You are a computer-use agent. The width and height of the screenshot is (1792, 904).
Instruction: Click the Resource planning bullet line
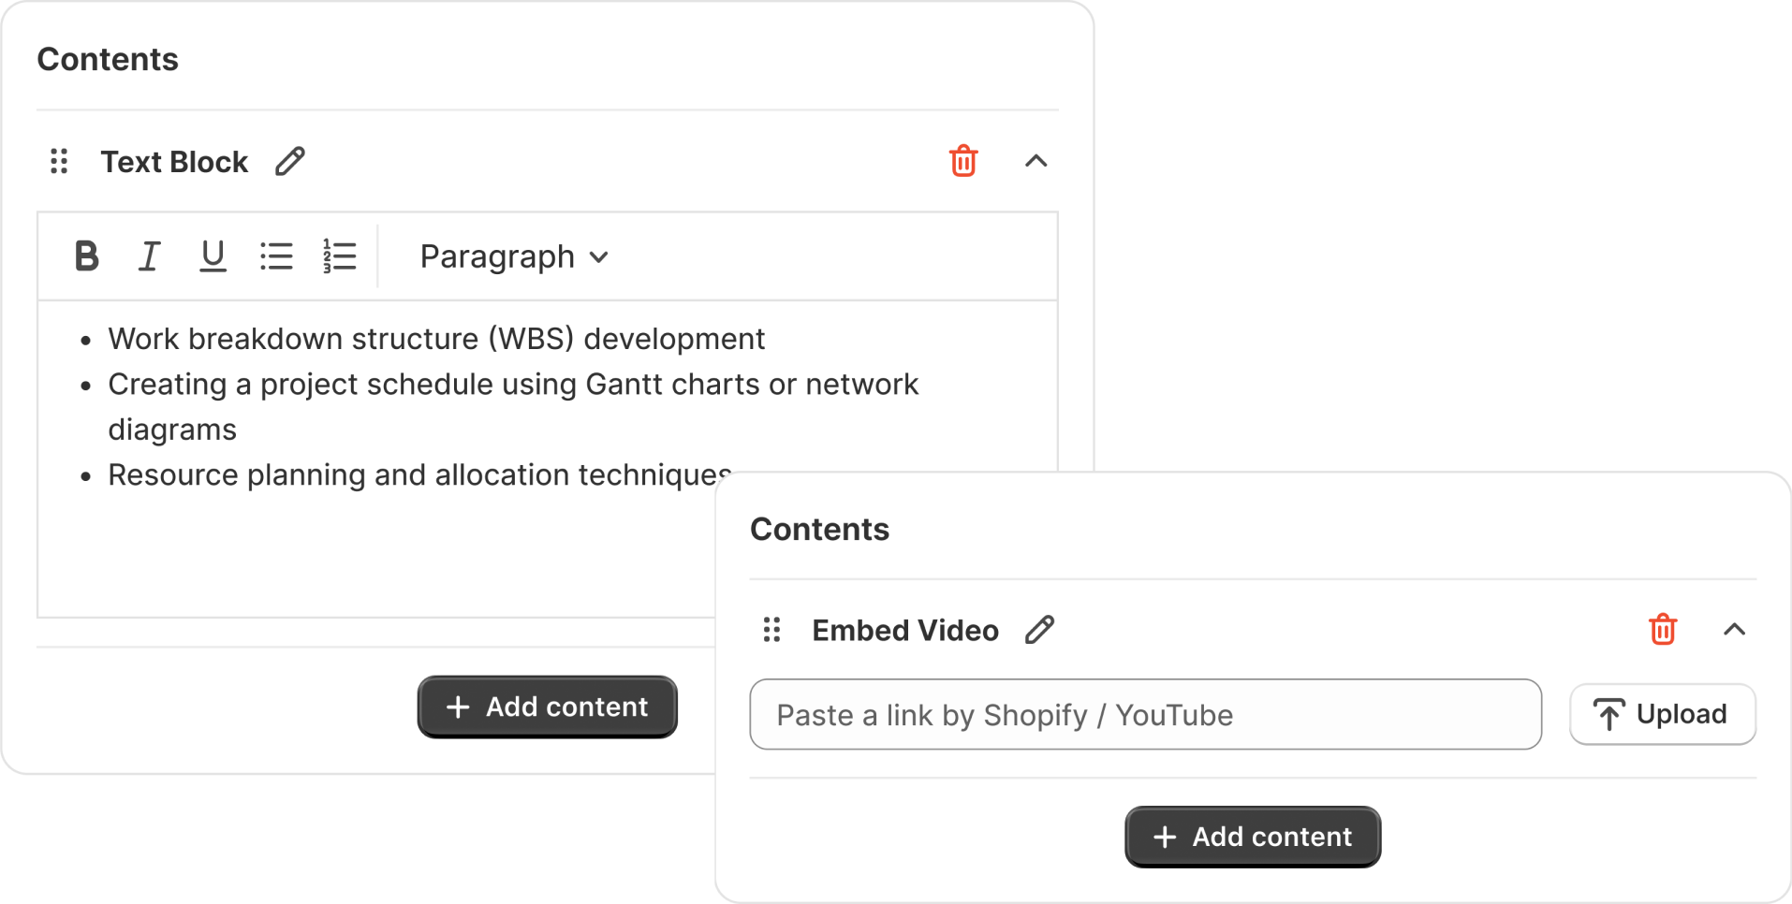[412, 475]
